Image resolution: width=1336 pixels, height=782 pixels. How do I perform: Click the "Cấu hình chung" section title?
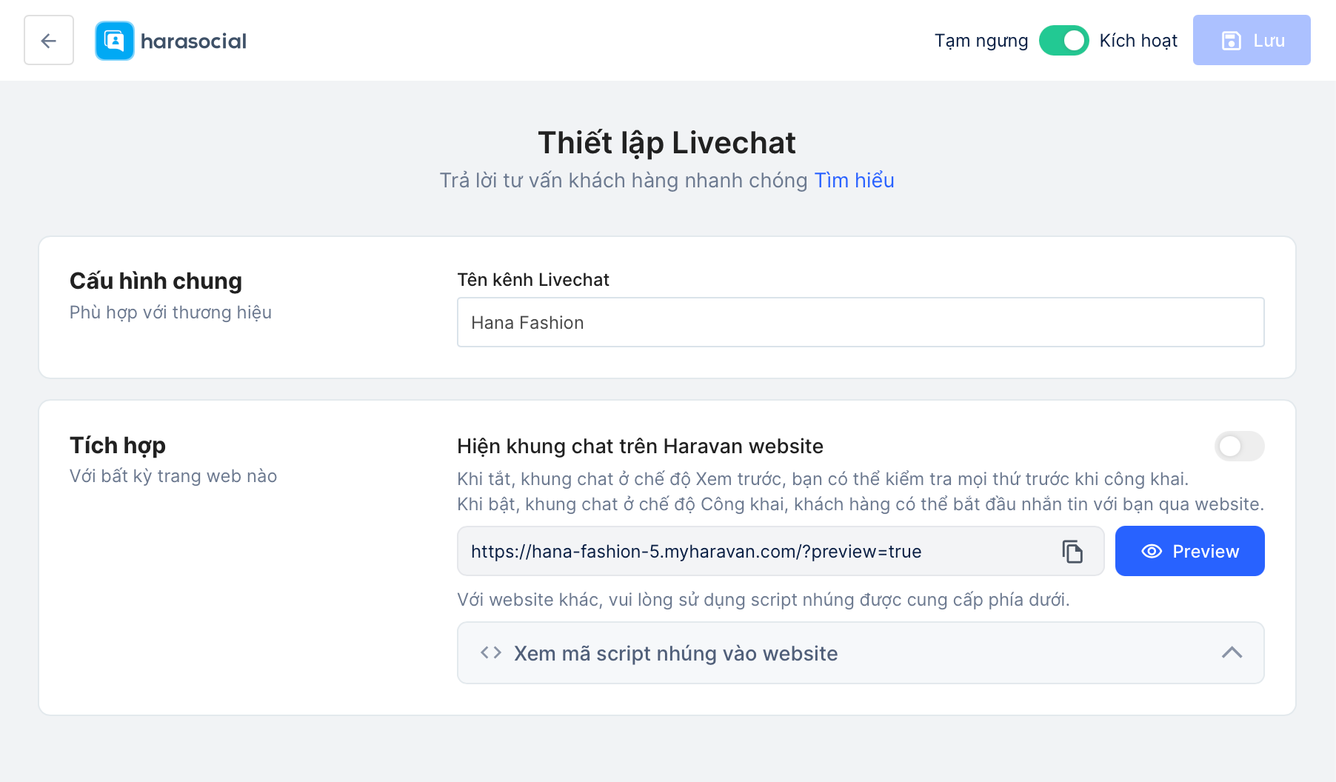(x=156, y=281)
